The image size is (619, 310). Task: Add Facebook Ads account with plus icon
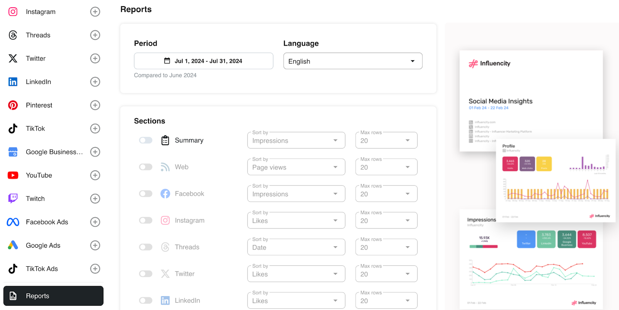pos(95,222)
